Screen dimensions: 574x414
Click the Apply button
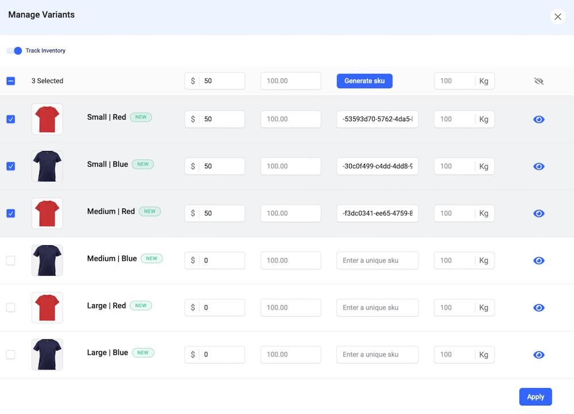pyautogui.click(x=535, y=397)
